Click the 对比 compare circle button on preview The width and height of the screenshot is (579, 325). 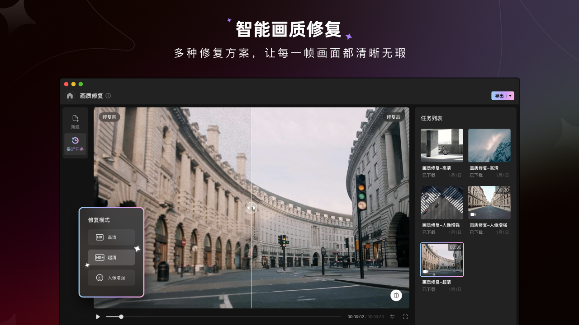coord(396,296)
